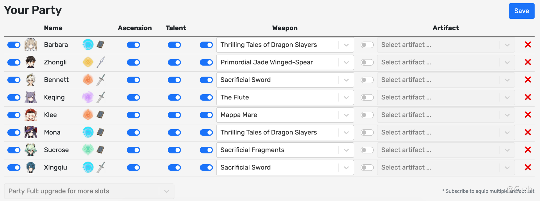This screenshot has width=540, height=201.
Task: Delete Xingqiu from the party
Action: (528, 167)
